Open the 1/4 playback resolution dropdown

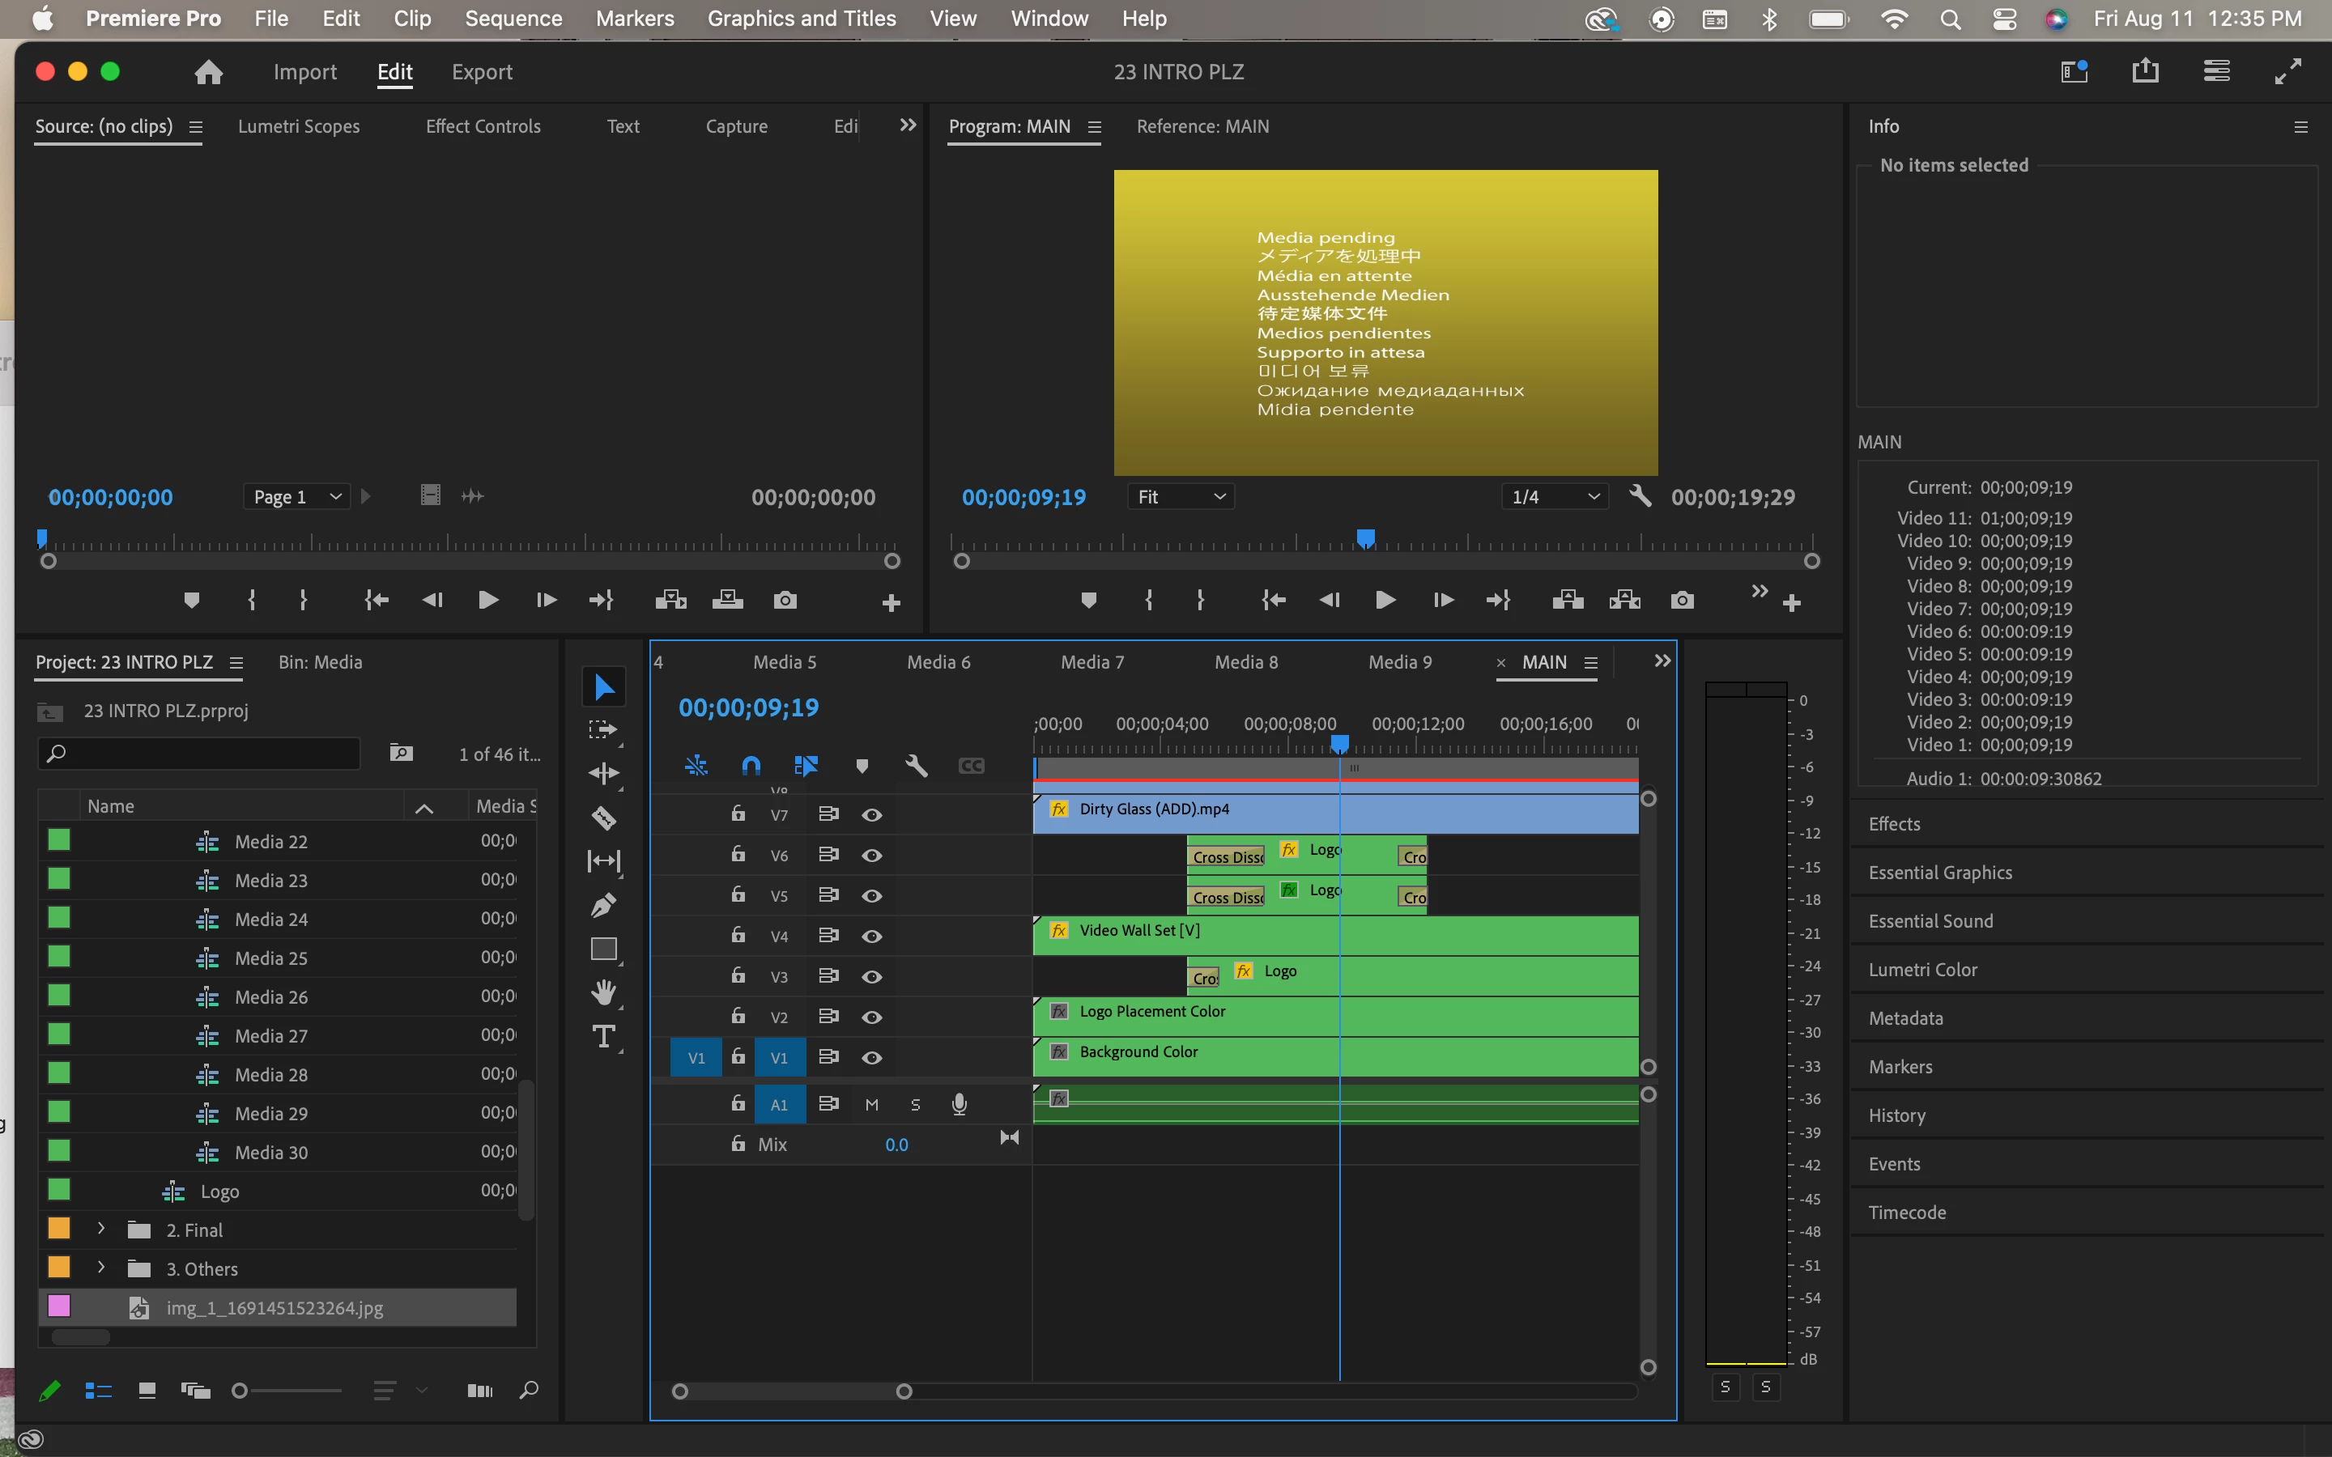click(x=1553, y=496)
